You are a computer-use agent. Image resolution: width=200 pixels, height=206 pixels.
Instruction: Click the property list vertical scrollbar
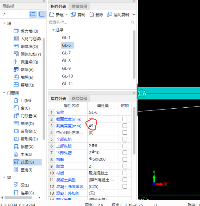(x=134, y=130)
